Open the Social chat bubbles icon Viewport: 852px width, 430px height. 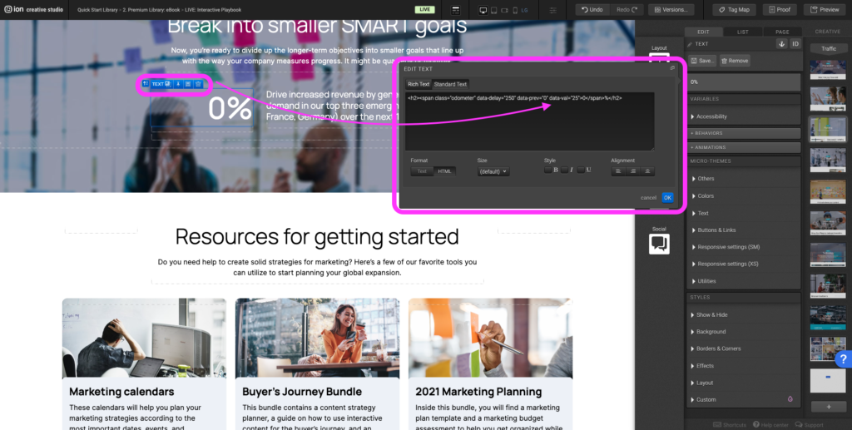(659, 245)
